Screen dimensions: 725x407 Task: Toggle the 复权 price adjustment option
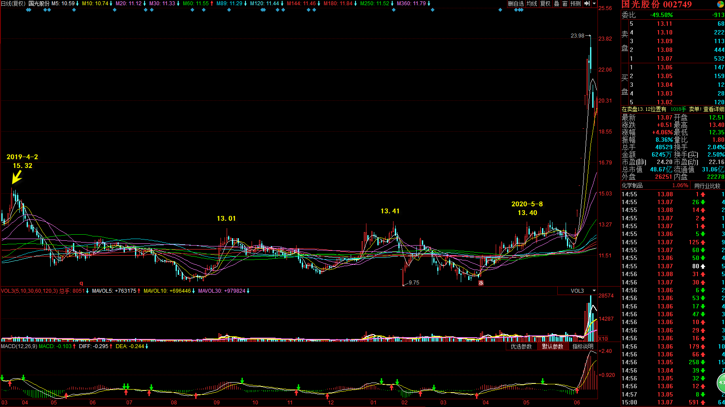(x=545, y=3)
